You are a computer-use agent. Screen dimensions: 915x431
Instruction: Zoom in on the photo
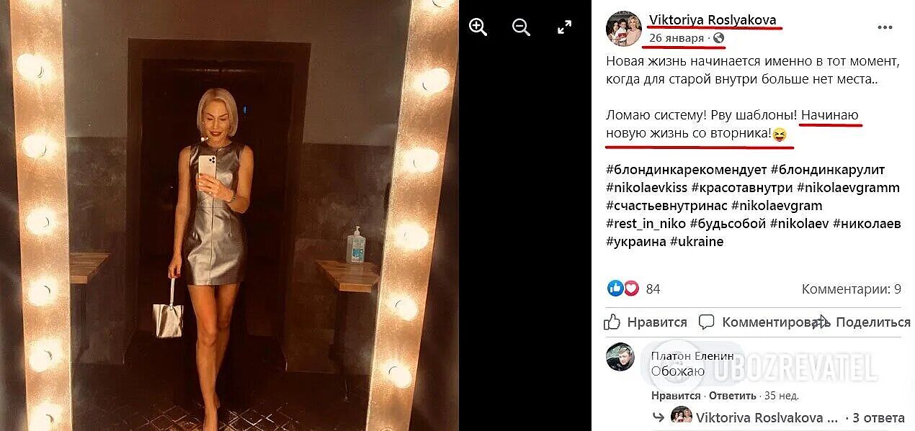click(478, 27)
